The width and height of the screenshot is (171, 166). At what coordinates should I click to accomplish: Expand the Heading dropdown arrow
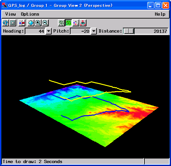click(x=48, y=31)
